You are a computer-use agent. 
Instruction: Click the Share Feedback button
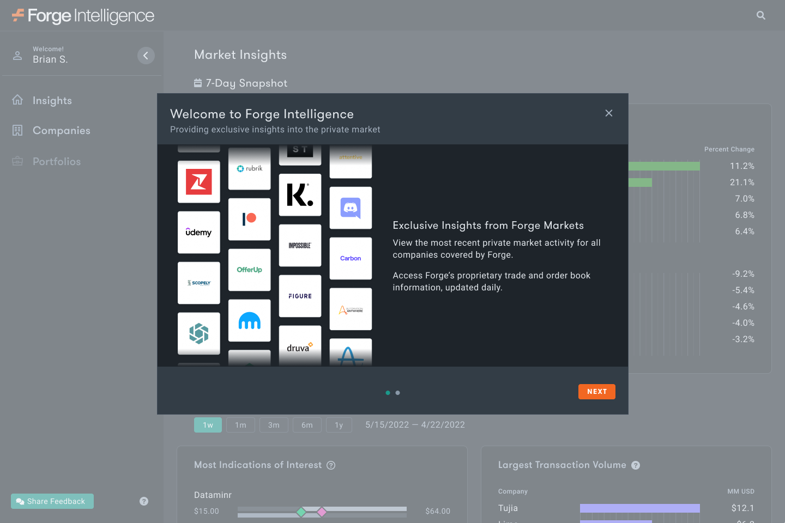coord(52,501)
